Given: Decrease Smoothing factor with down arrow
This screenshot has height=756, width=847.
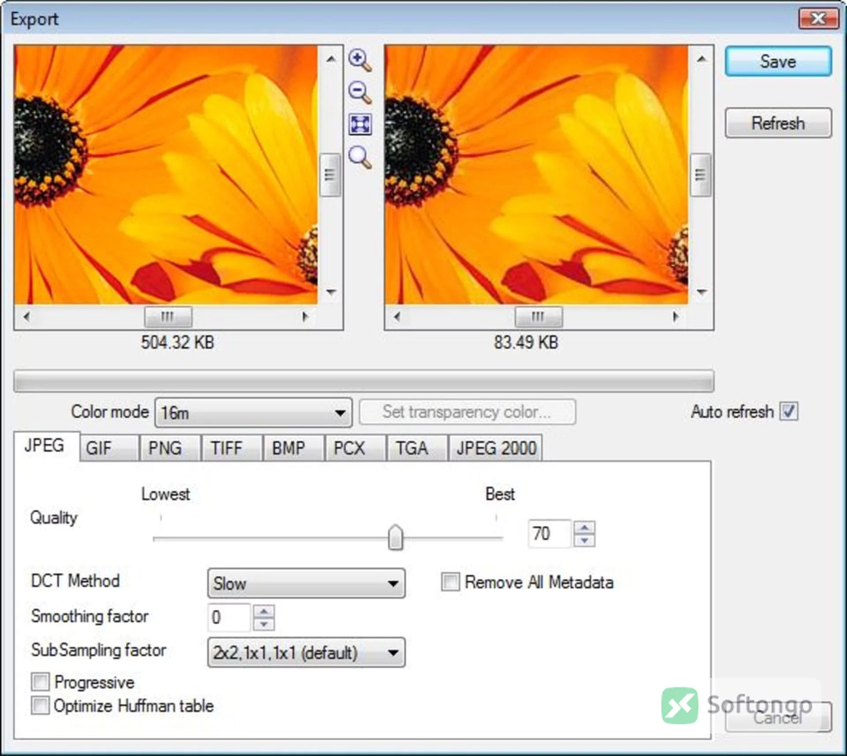Looking at the screenshot, I should 264,624.
